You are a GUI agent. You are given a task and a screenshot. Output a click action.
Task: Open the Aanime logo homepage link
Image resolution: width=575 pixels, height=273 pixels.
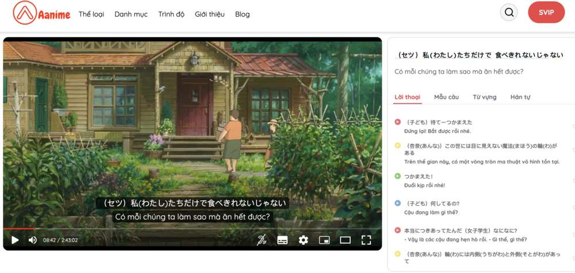[41, 14]
